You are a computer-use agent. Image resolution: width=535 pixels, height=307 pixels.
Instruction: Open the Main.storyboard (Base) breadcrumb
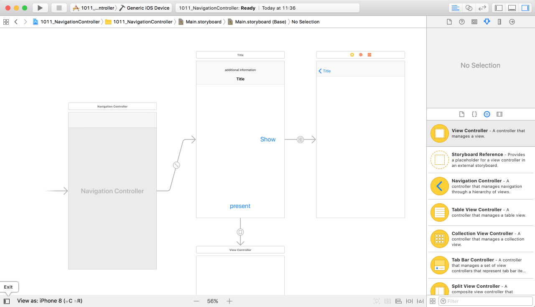[x=257, y=22]
